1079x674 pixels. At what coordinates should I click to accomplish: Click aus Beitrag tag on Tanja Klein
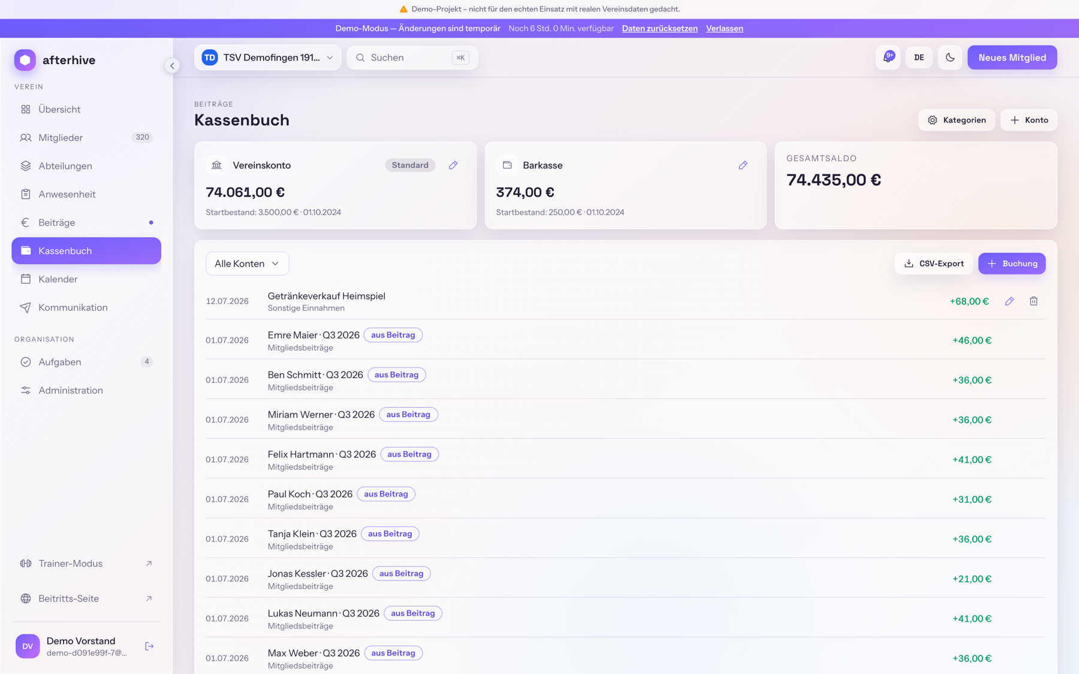coord(390,534)
